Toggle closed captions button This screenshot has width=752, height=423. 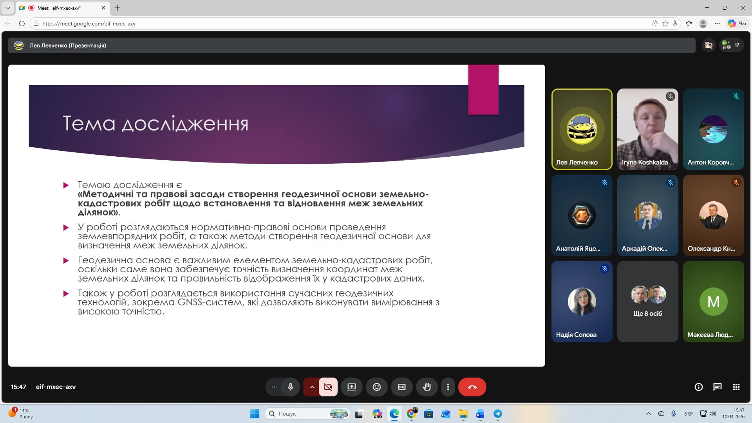[401, 387]
